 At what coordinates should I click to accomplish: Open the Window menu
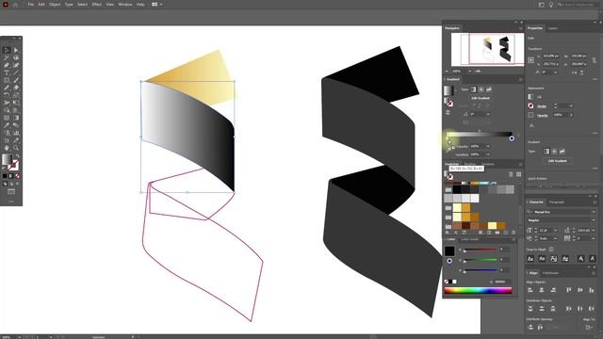tap(125, 4)
